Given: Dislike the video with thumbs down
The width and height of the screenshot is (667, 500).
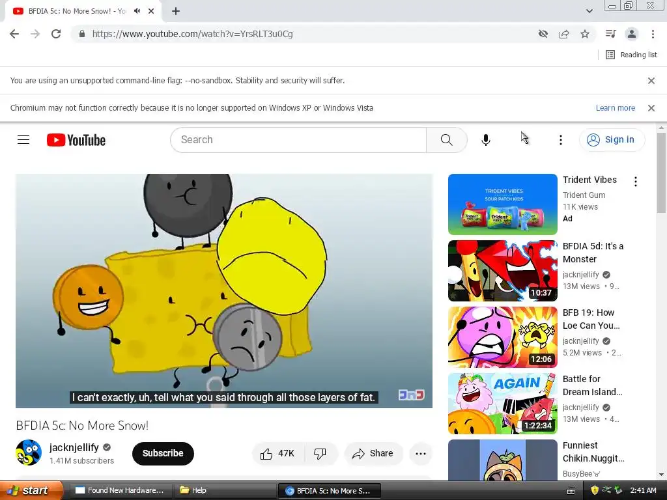Looking at the screenshot, I should tap(320, 453).
